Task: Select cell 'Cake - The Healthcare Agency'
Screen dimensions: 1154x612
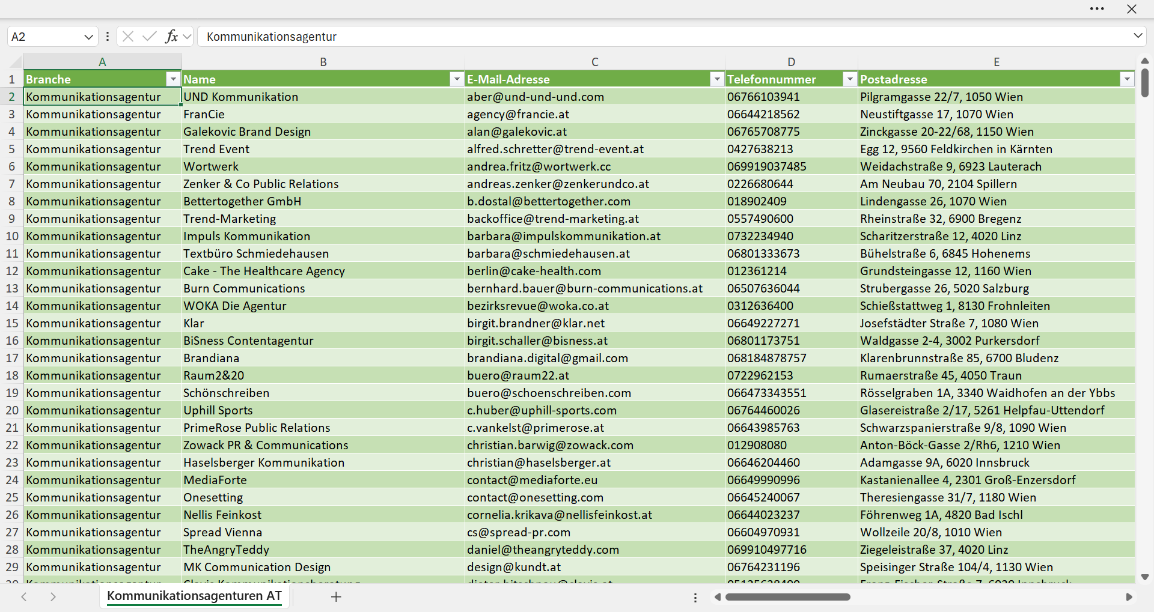Action: point(323,271)
